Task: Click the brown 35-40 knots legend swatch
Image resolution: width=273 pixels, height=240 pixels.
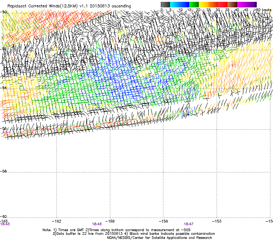Action: click(x=232, y=4)
